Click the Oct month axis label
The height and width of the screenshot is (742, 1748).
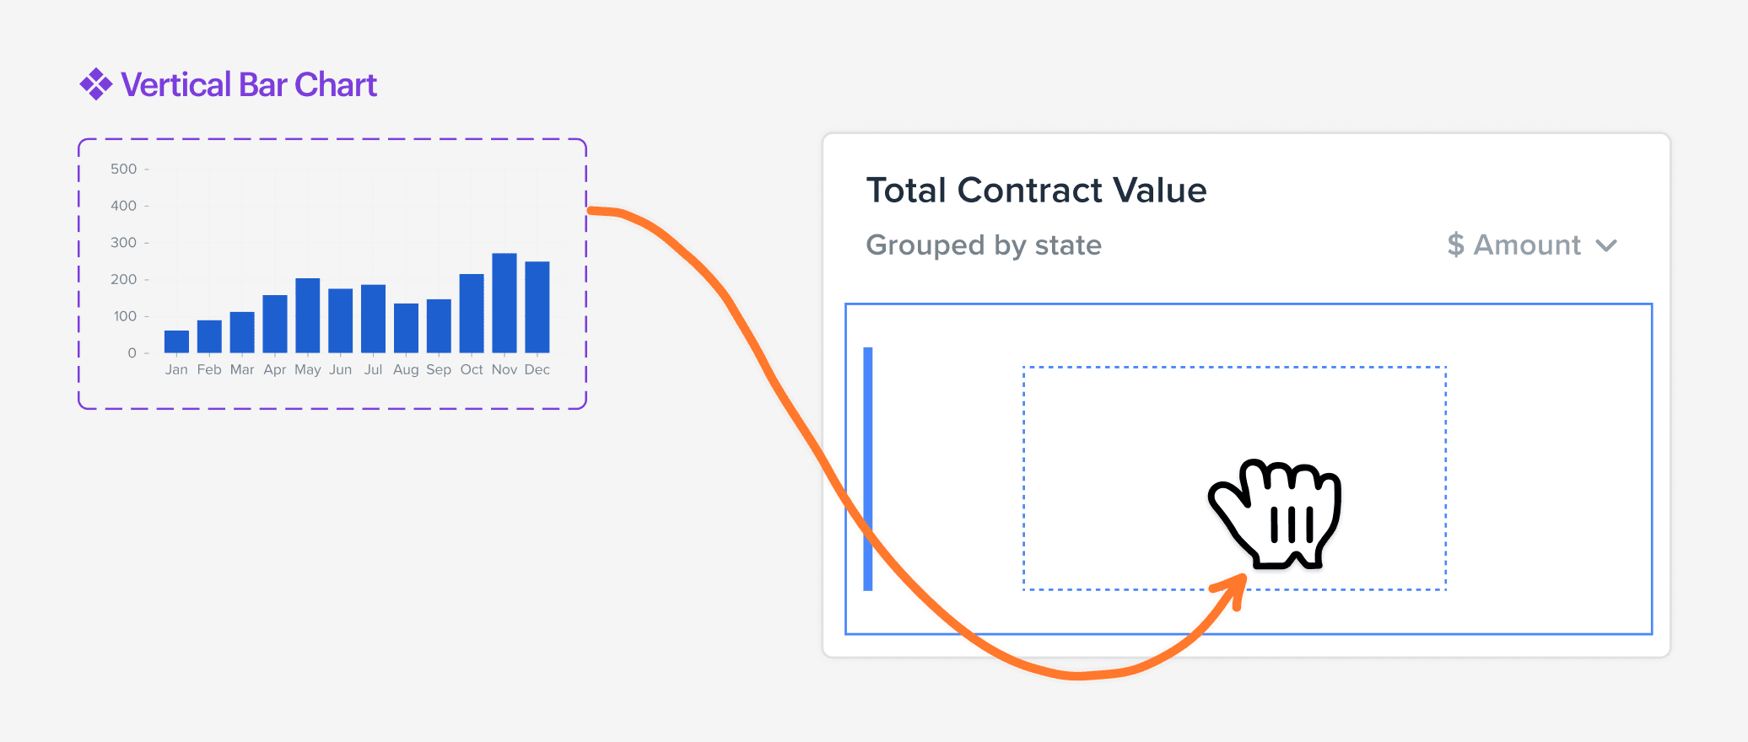472,369
